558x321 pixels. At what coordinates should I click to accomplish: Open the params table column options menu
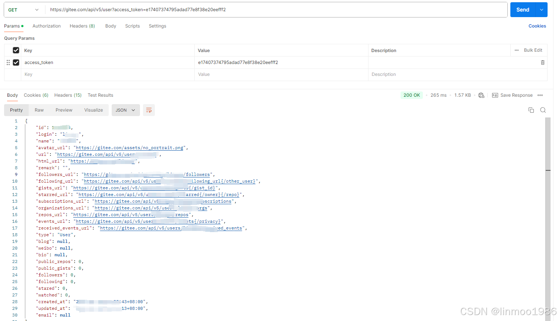(517, 50)
